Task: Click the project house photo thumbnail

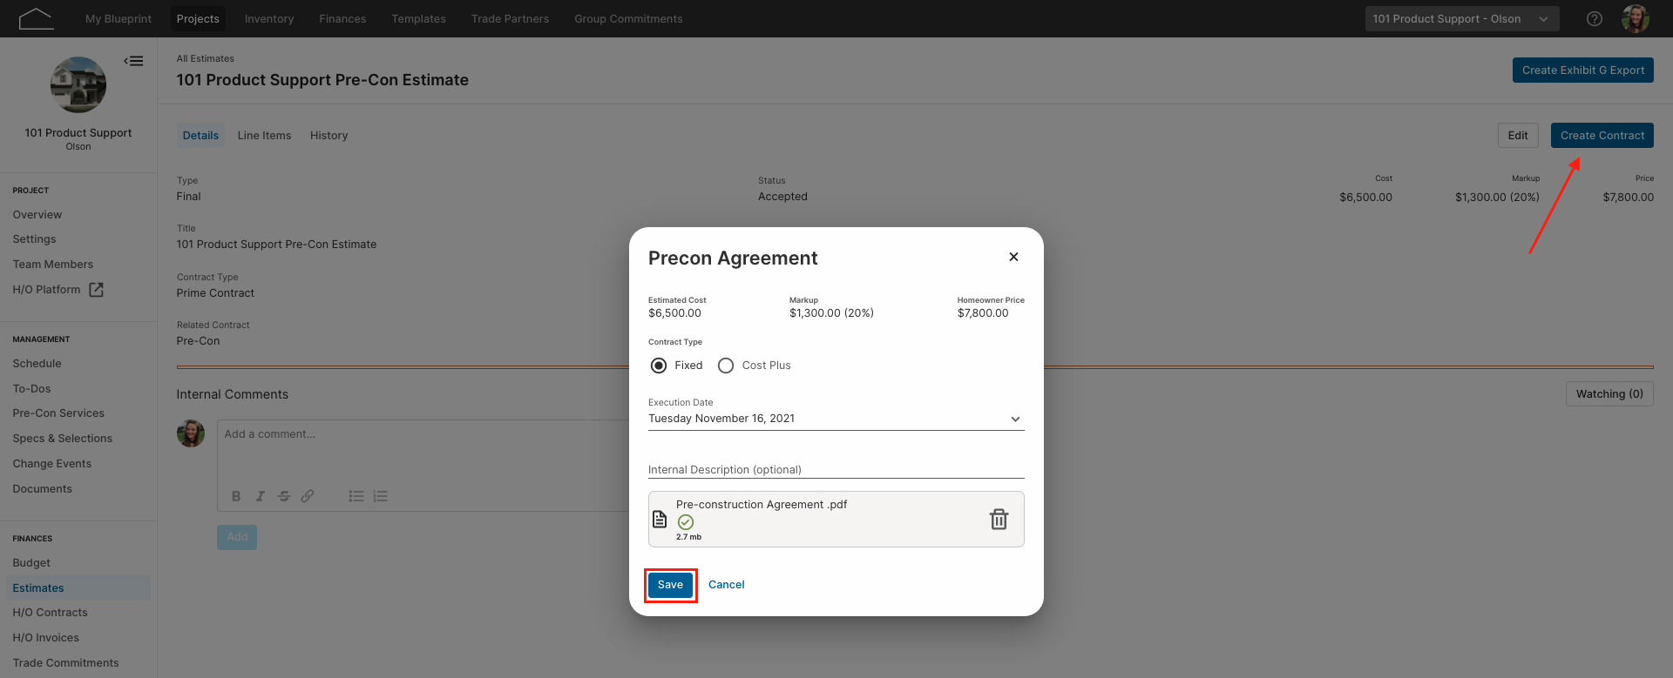Action: point(78,84)
